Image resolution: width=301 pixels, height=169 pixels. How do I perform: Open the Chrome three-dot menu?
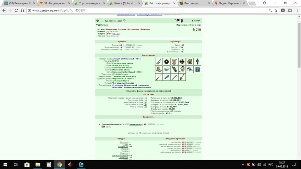click(x=297, y=10)
